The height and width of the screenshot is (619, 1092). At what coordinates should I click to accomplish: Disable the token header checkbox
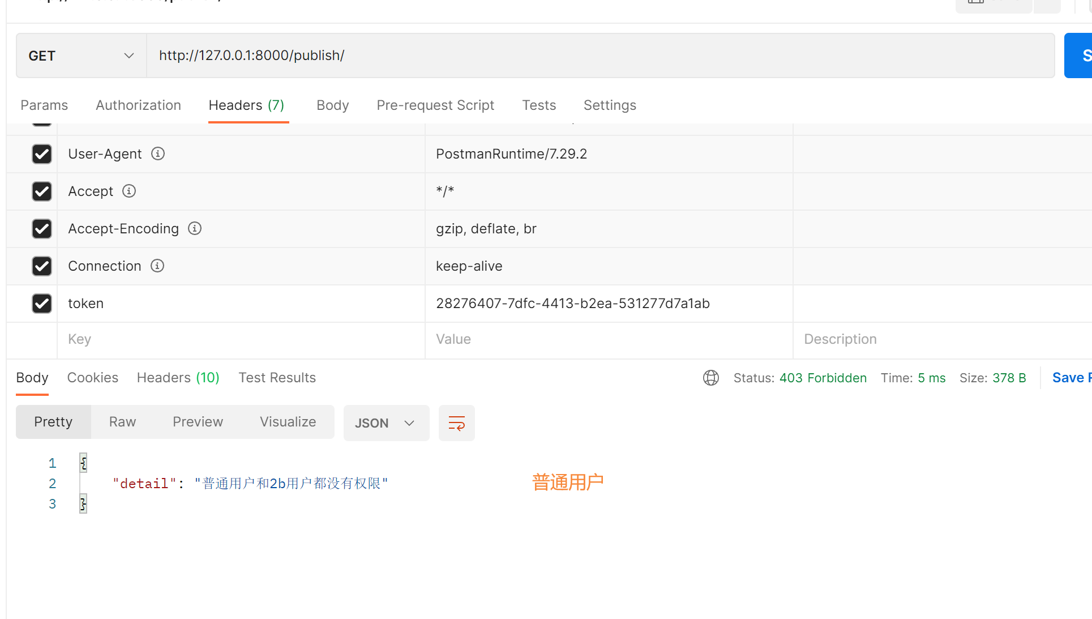pos(42,304)
